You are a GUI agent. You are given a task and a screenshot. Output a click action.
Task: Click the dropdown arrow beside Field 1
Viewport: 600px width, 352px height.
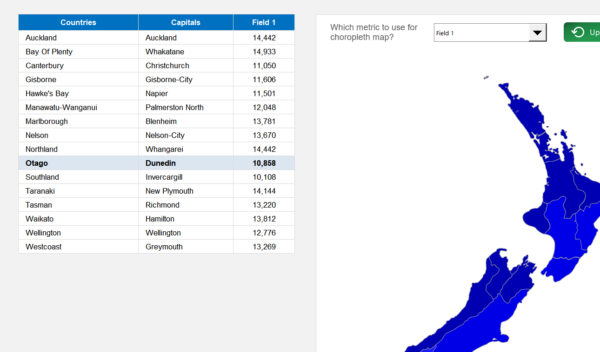538,33
